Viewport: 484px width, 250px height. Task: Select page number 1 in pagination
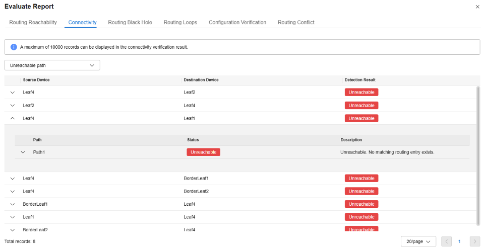459,241
